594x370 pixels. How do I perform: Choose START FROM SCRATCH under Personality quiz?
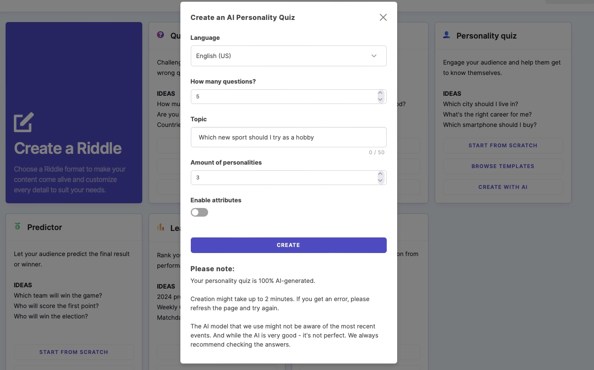503,145
